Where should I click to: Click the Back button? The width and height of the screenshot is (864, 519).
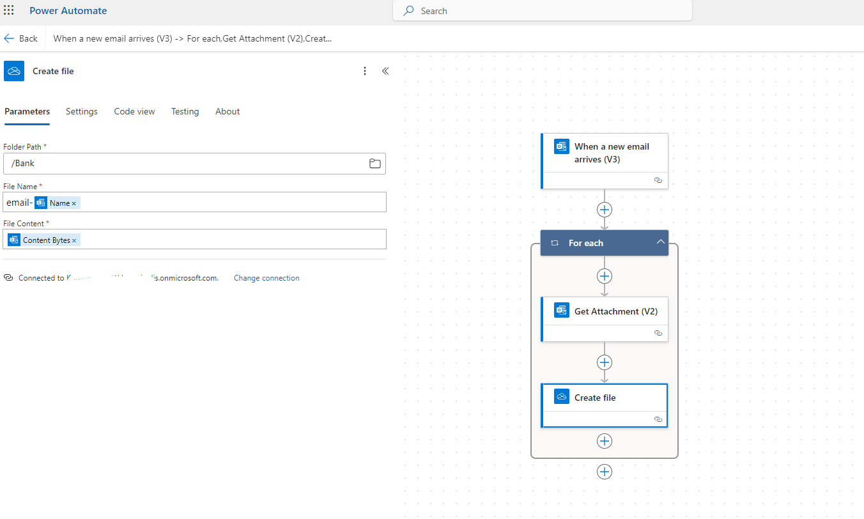click(x=21, y=38)
